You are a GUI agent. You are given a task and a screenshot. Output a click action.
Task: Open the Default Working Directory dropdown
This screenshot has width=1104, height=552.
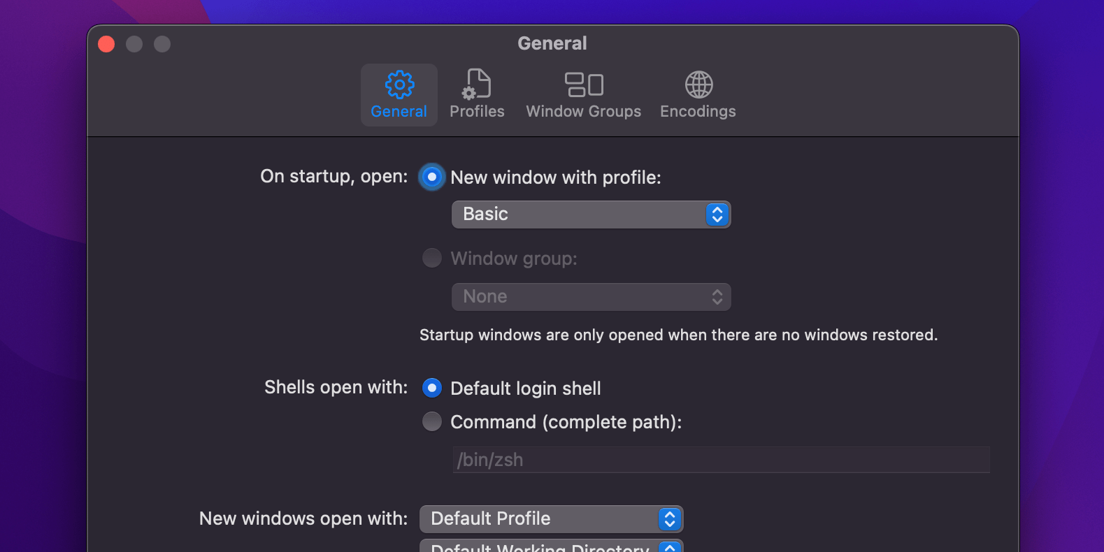552,546
